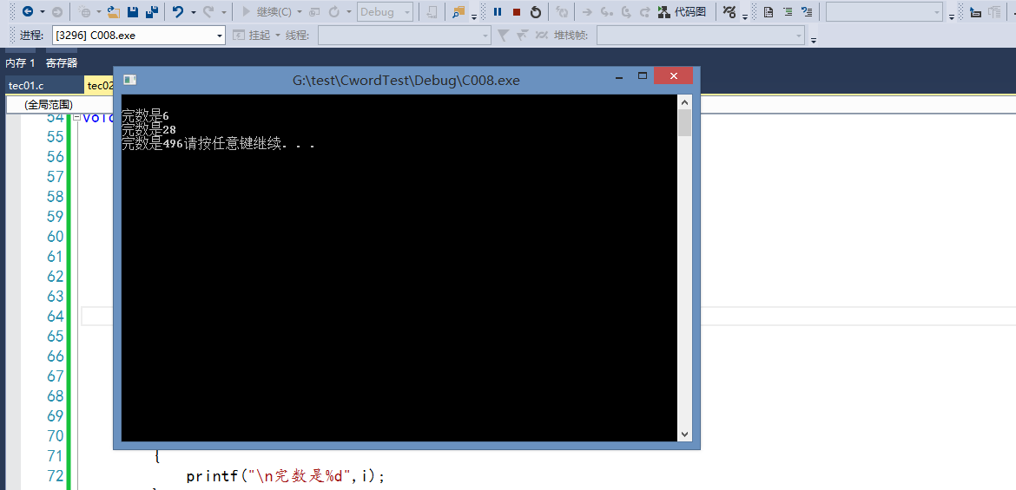Viewport: 1016px width, 490px height.
Task: Click console window system menu icon
Action: click(130, 80)
